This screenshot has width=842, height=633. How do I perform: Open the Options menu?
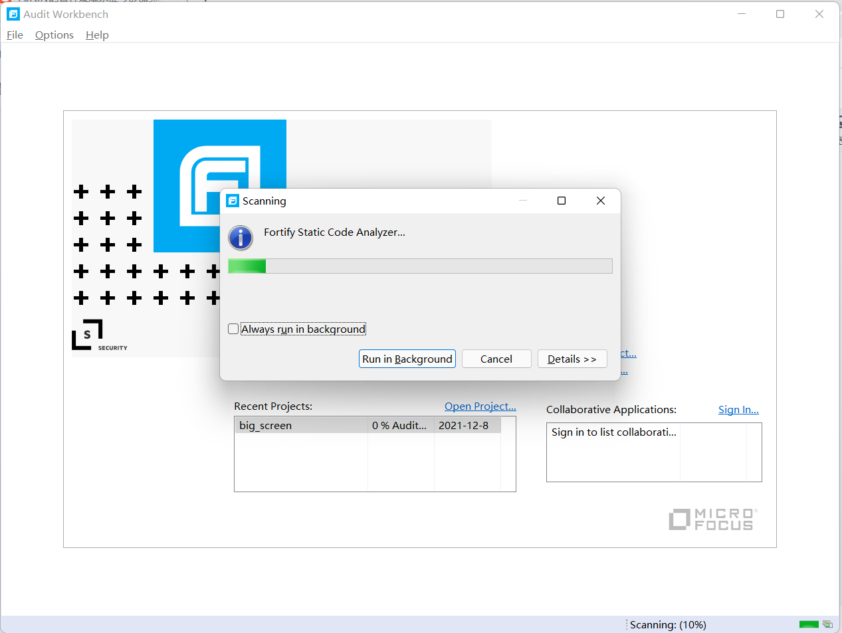54,35
